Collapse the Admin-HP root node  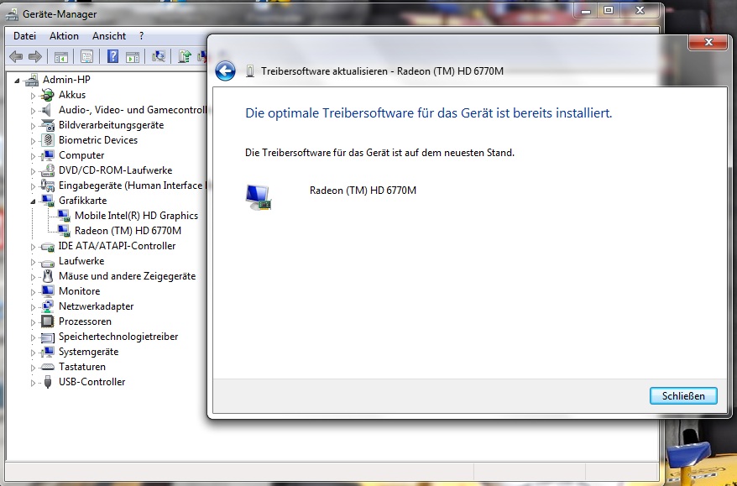(x=17, y=81)
